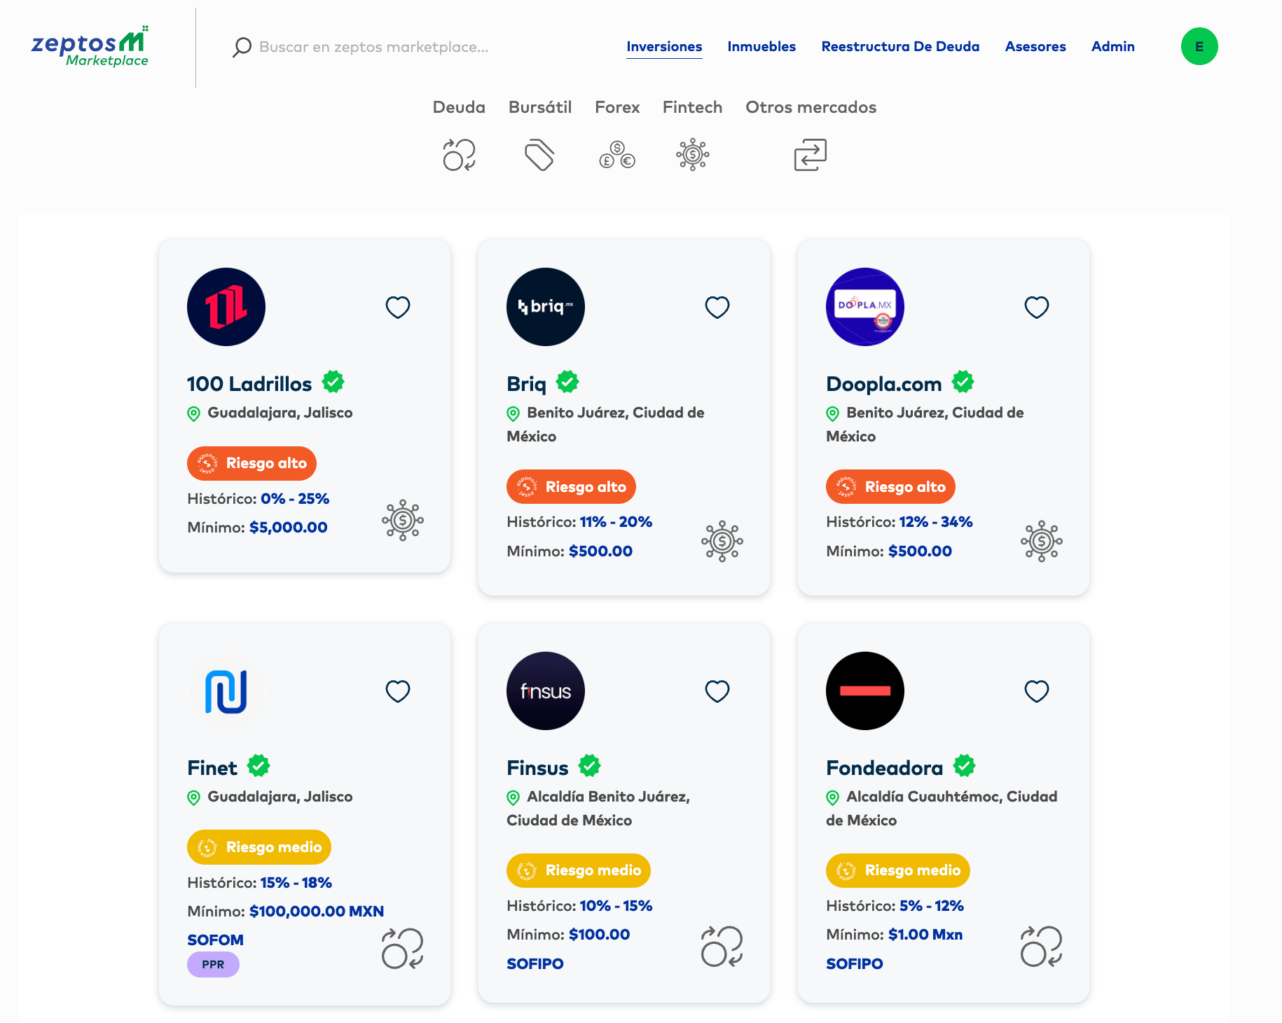Choose the Forex currency coins icon
Viewport: 1282px width, 1023px height.
pyautogui.click(x=617, y=155)
